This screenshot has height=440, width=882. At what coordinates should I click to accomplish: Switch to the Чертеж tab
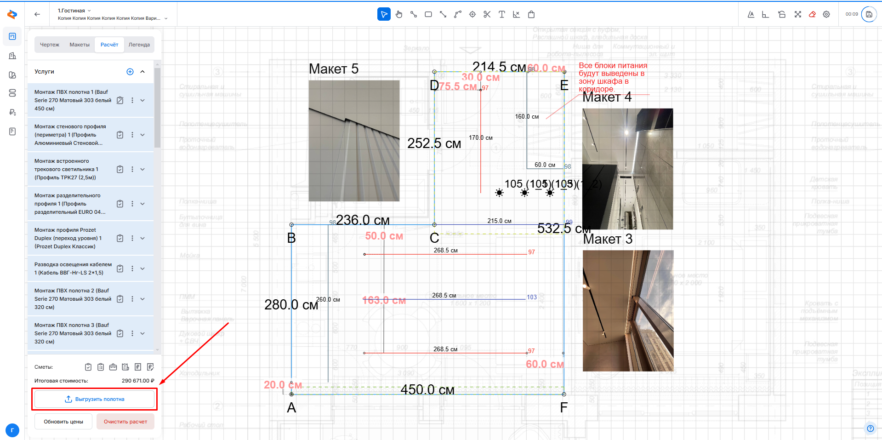point(50,45)
